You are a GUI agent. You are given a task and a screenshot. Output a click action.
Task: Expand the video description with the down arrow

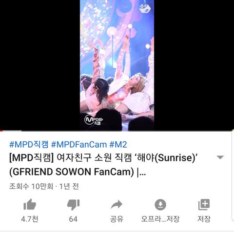point(220,157)
